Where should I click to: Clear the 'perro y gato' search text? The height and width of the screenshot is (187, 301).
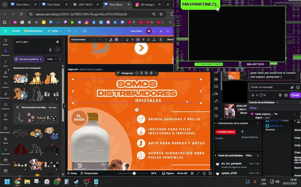coord(57,42)
